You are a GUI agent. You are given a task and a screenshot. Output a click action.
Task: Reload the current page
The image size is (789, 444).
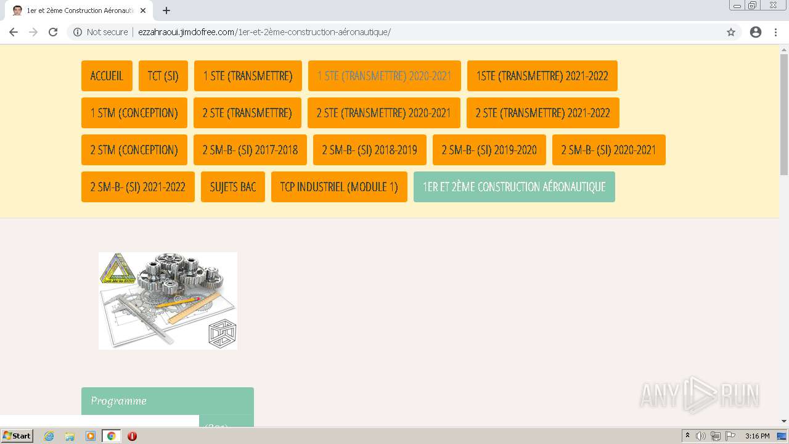coord(53,32)
